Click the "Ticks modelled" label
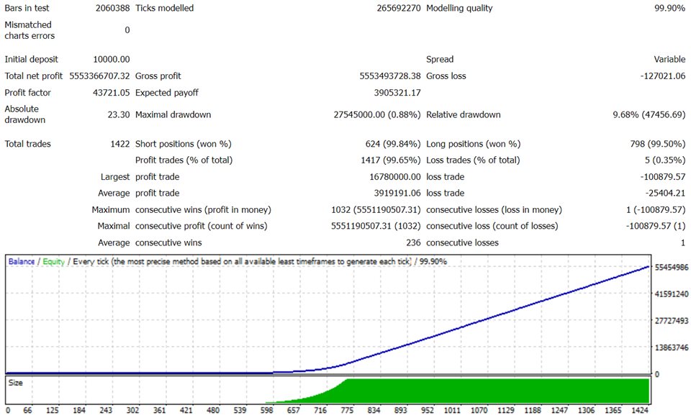 click(164, 8)
